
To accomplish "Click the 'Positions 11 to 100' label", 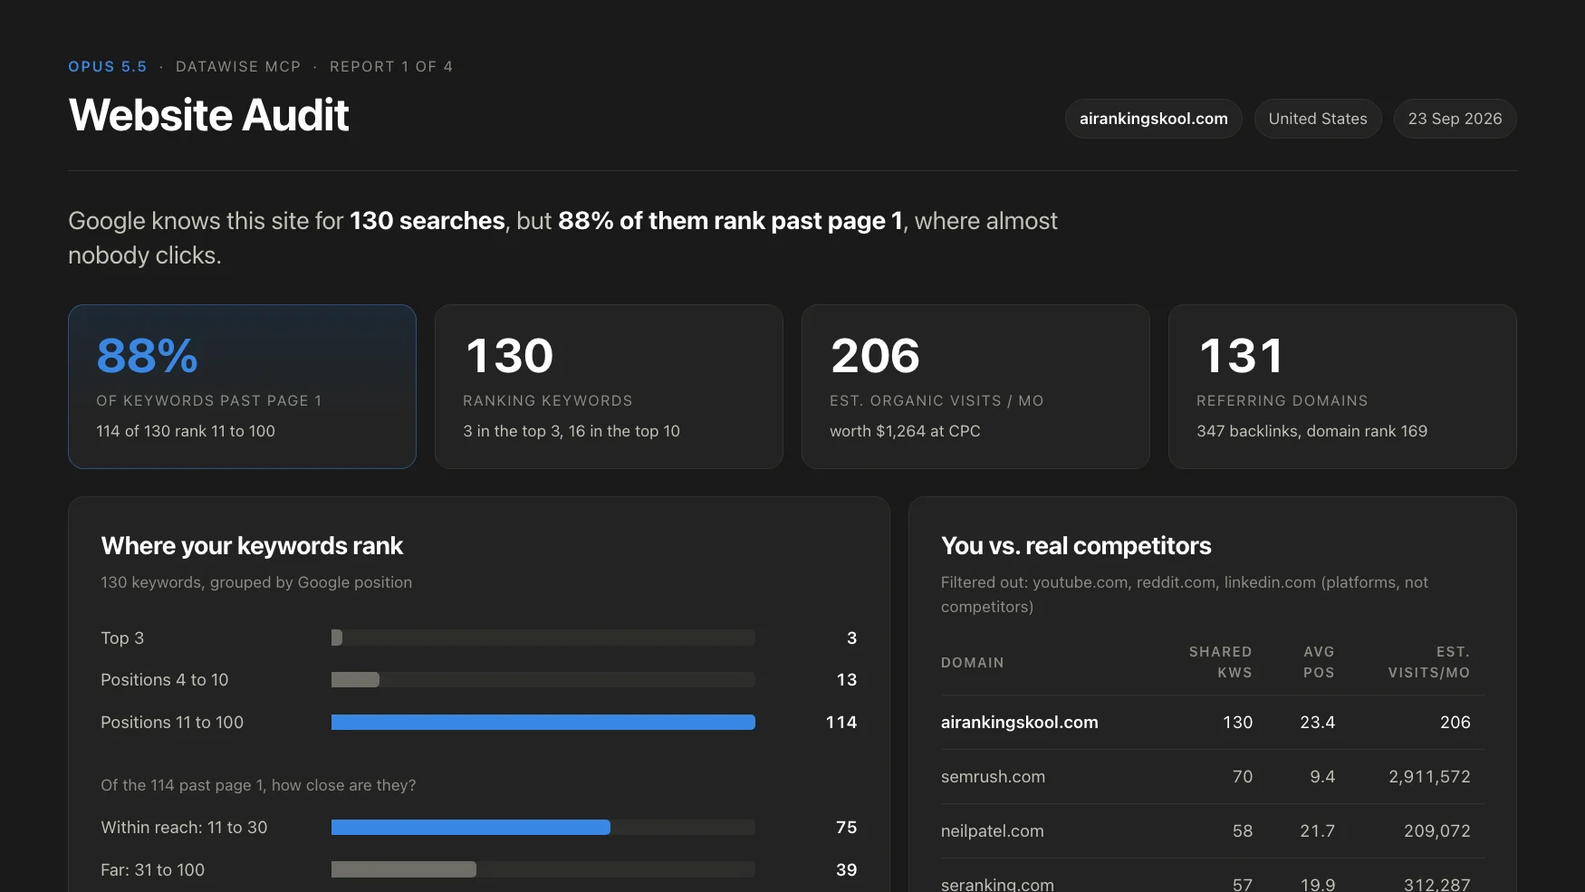I will click(172, 722).
